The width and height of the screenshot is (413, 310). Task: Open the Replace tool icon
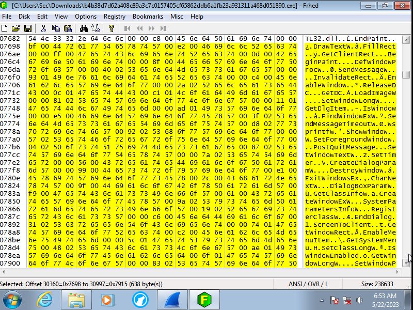[x=96, y=28]
